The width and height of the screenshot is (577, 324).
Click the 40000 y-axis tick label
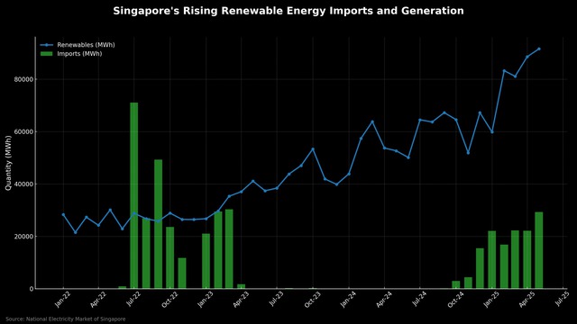[23, 184]
